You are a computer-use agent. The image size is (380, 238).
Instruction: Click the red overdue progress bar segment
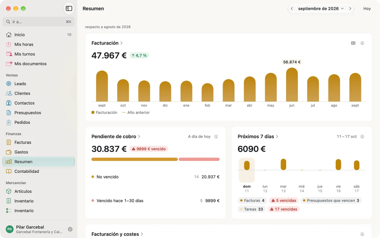click(x=199, y=159)
